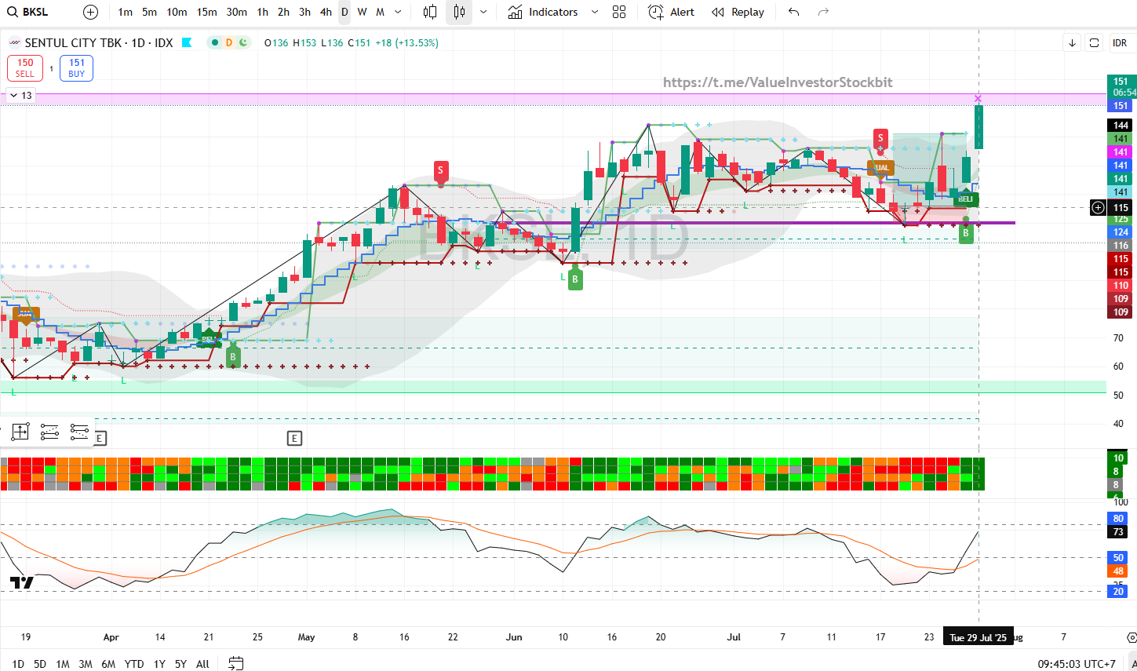Viewport: 1137px width, 671px height.
Task: Redo the chart action
Action: pos(823,12)
